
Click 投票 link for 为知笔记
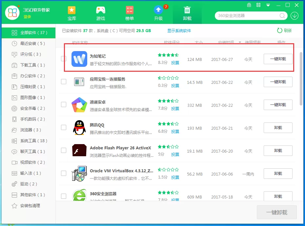click(175, 63)
